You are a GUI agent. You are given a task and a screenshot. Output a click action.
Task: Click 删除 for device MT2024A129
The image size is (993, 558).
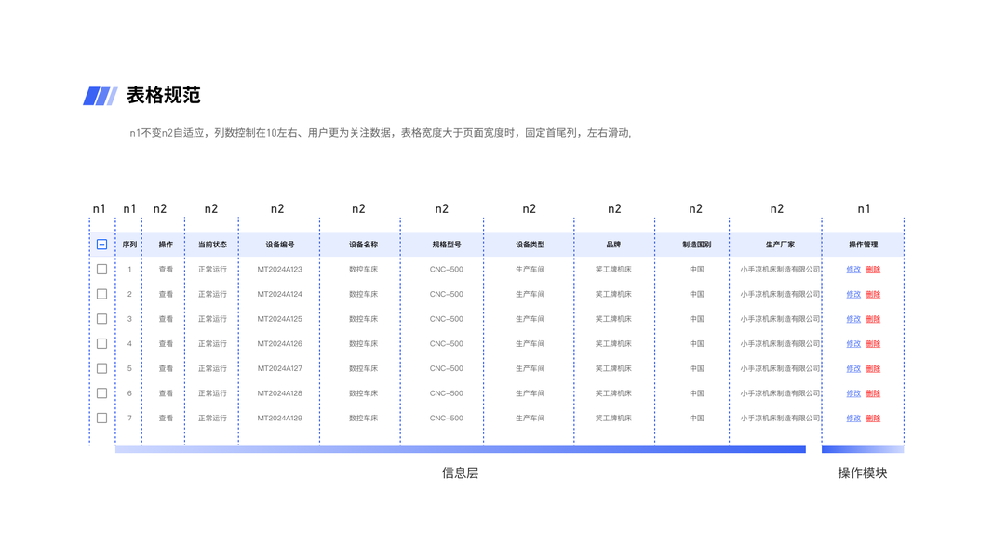point(873,418)
